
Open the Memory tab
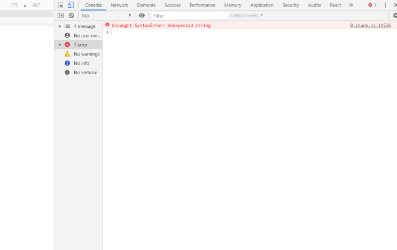tap(232, 5)
